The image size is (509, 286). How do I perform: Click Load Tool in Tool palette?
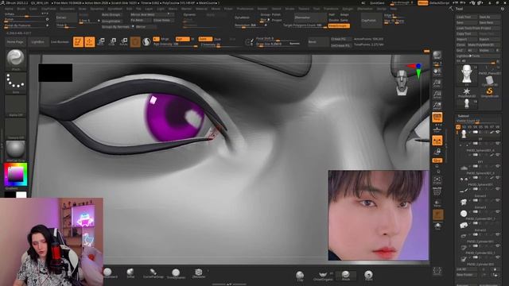tap(466, 17)
